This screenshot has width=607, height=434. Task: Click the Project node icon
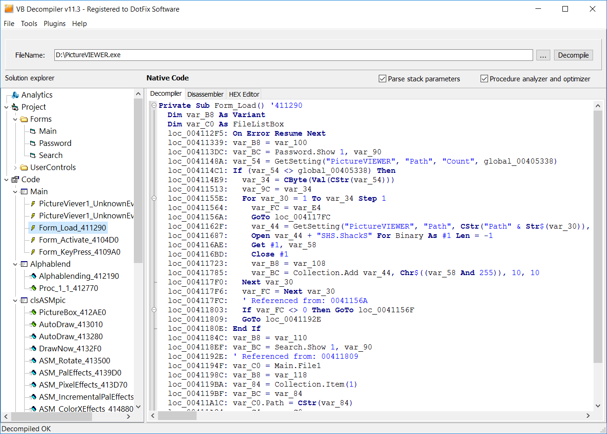coord(15,107)
